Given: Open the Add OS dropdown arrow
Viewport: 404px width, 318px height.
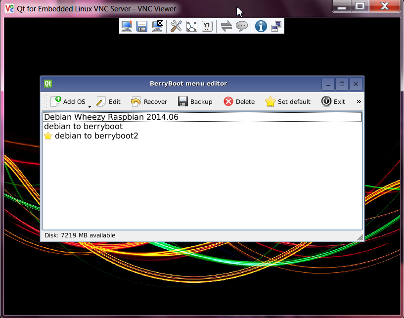Looking at the screenshot, I should pyautogui.click(x=90, y=106).
